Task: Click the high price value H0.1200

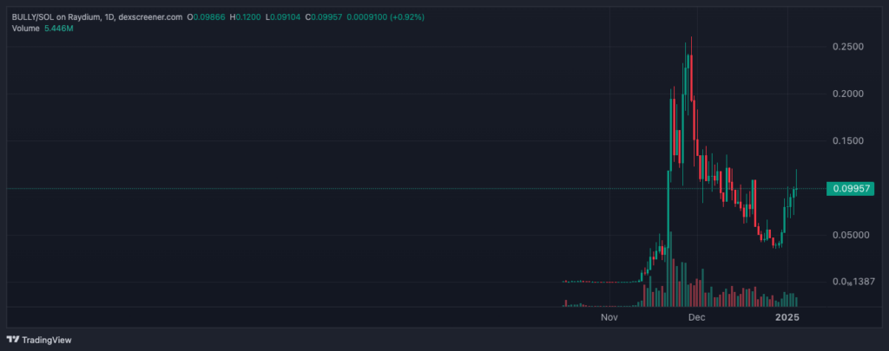Action: [x=244, y=17]
